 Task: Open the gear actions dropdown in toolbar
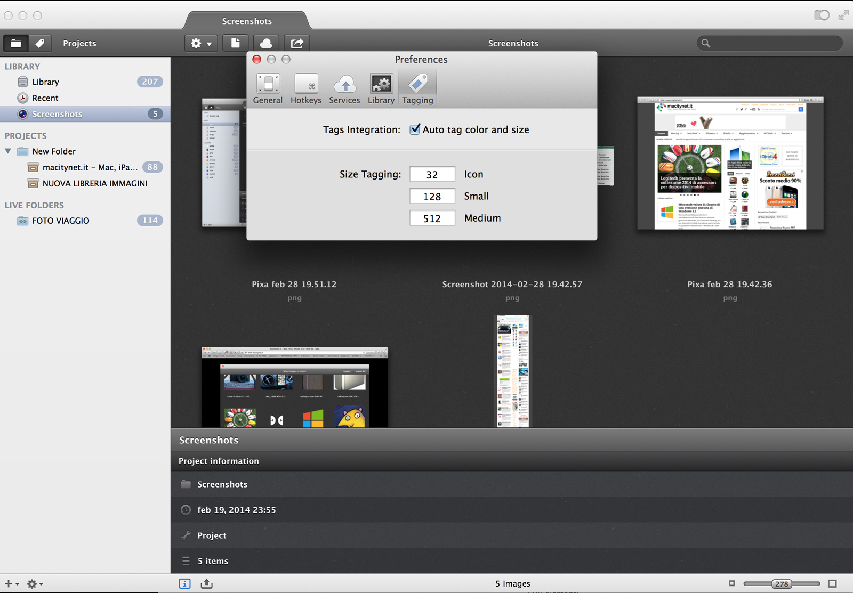point(201,43)
